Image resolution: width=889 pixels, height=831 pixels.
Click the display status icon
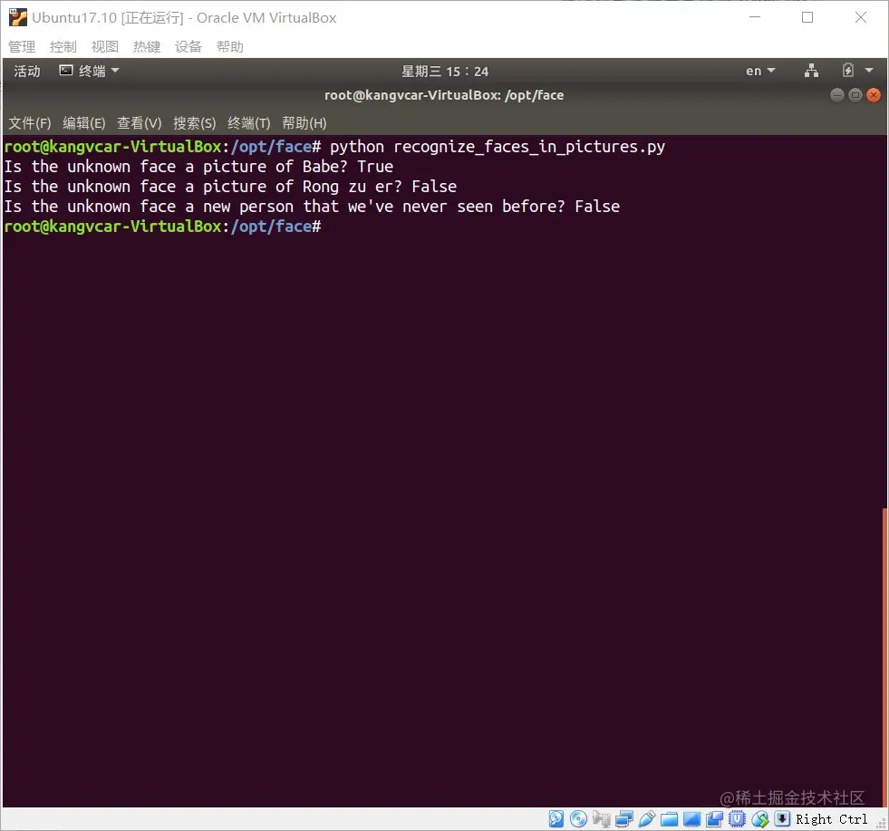(x=691, y=818)
